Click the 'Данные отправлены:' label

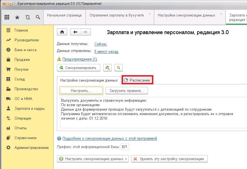coord(74,51)
